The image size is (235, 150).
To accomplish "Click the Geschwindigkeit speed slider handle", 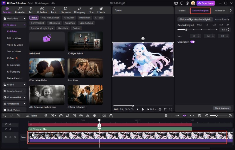I will (x=186, y=30).
